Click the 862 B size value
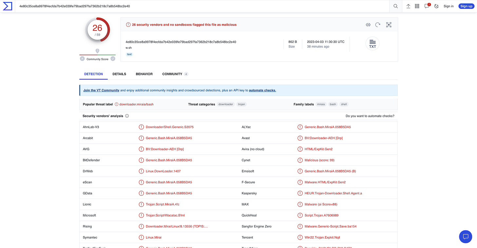This screenshot has height=248, width=477. pos(293,42)
